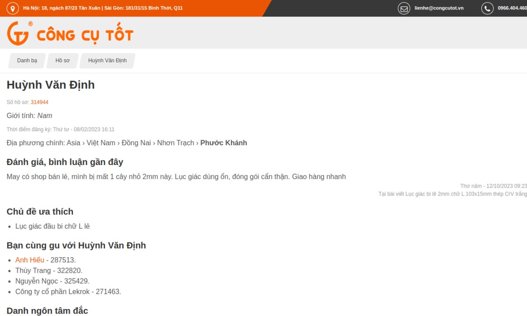Open the Danh bạ breadcrumb tab
Image resolution: width=527 pixels, height=316 pixels.
pos(27,60)
